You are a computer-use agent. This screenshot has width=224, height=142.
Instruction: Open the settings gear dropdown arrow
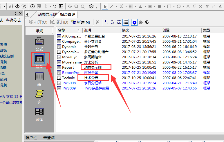(97, 8)
